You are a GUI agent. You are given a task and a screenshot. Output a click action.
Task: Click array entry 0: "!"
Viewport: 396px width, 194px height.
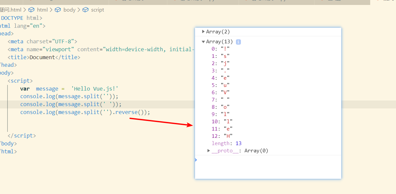220,49
